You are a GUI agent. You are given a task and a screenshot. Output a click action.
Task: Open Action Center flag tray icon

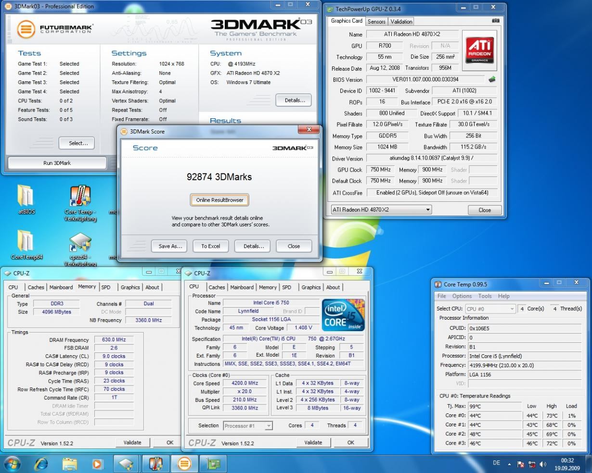[521, 464]
